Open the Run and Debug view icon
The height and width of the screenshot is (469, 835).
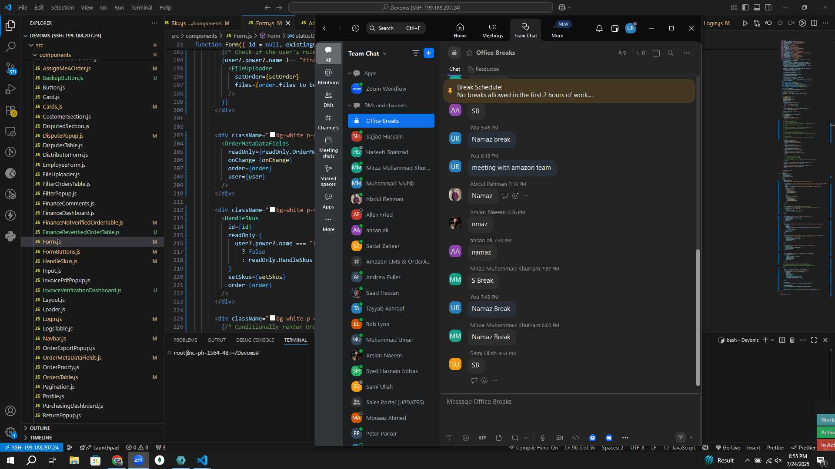10,89
